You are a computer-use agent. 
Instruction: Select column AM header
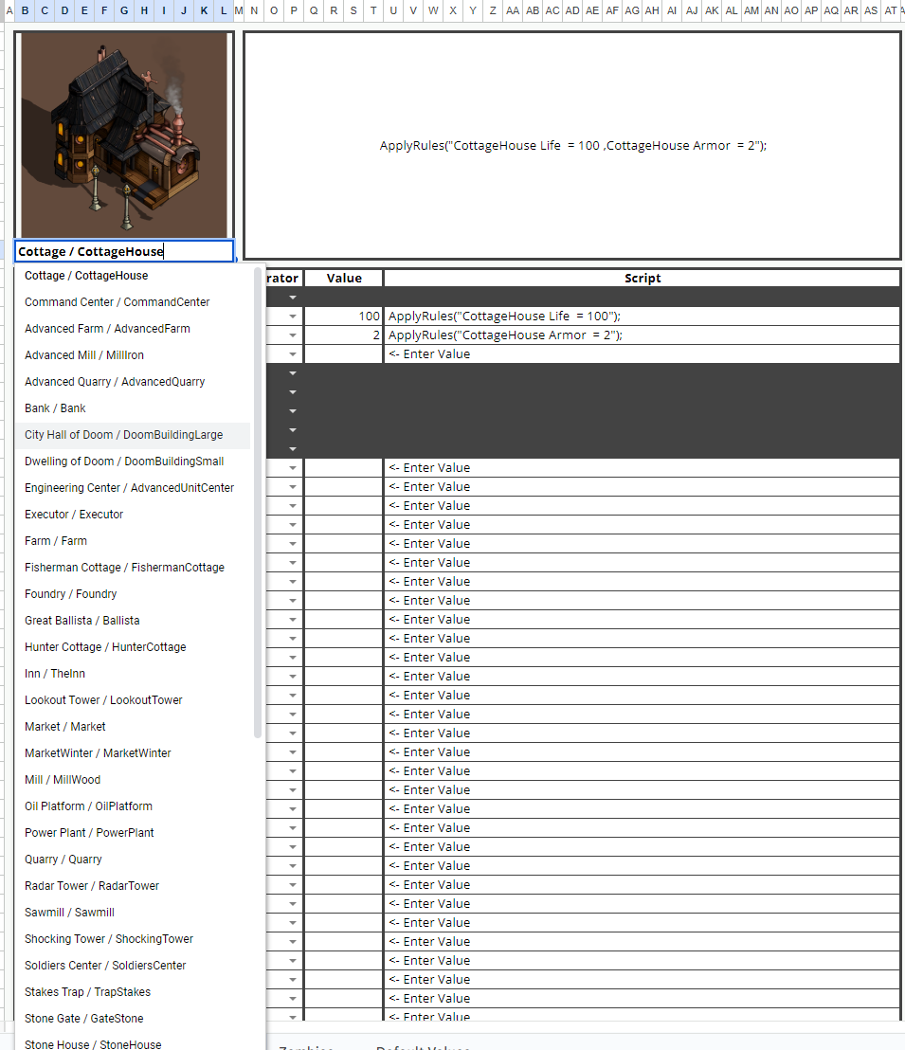click(x=751, y=10)
